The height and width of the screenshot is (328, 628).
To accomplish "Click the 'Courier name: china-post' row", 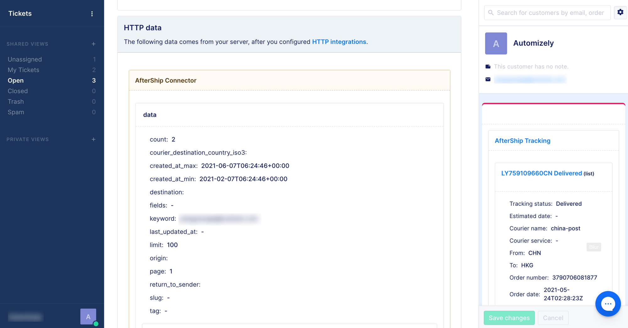I will 545,228.
